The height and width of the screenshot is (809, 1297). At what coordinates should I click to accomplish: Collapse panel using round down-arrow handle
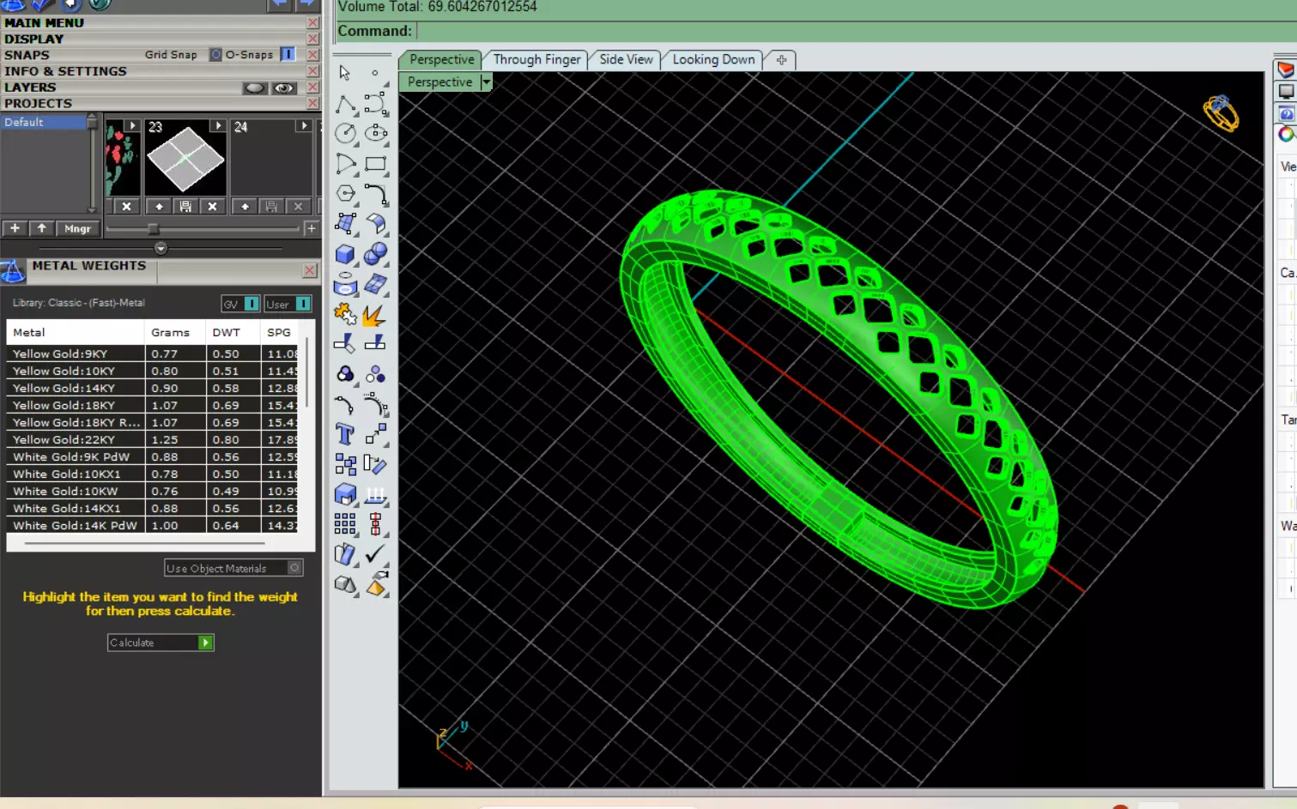(x=161, y=248)
